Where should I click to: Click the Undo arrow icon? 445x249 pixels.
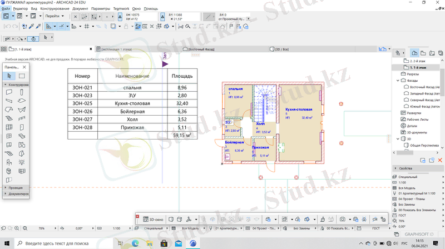tap(8, 26)
